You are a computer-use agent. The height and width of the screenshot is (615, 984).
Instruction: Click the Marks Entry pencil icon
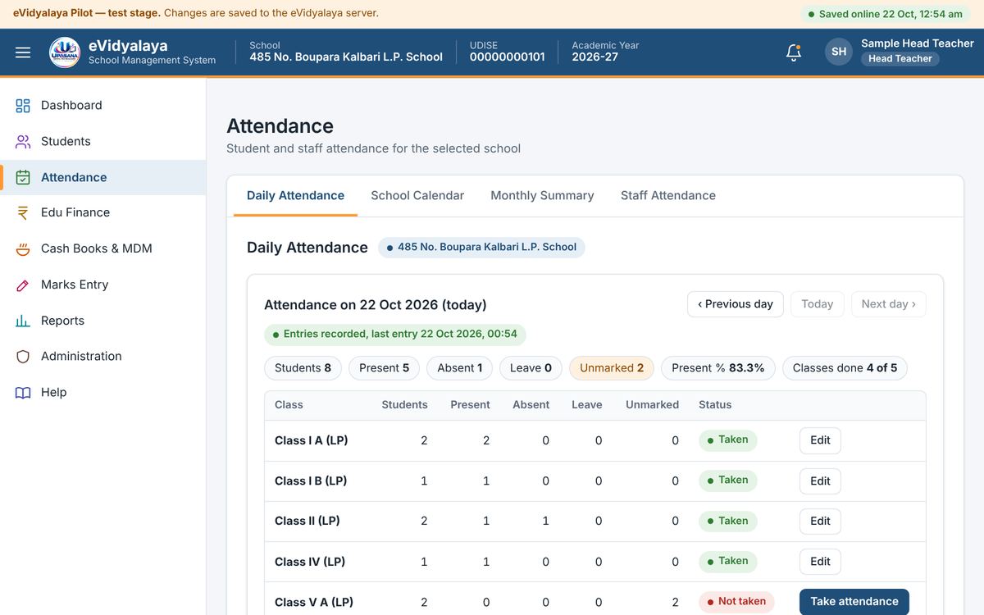tap(23, 285)
